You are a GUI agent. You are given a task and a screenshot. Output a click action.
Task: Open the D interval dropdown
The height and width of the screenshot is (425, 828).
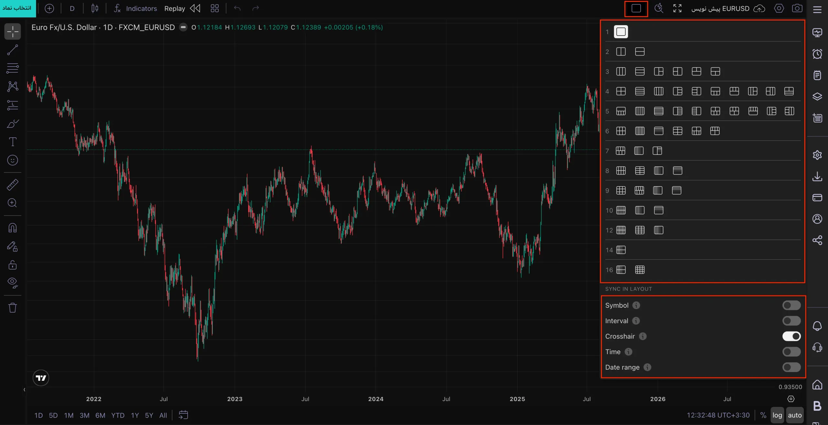click(x=72, y=8)
